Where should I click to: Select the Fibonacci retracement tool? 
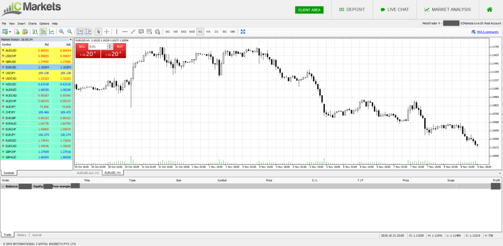(x=149, y=32)
